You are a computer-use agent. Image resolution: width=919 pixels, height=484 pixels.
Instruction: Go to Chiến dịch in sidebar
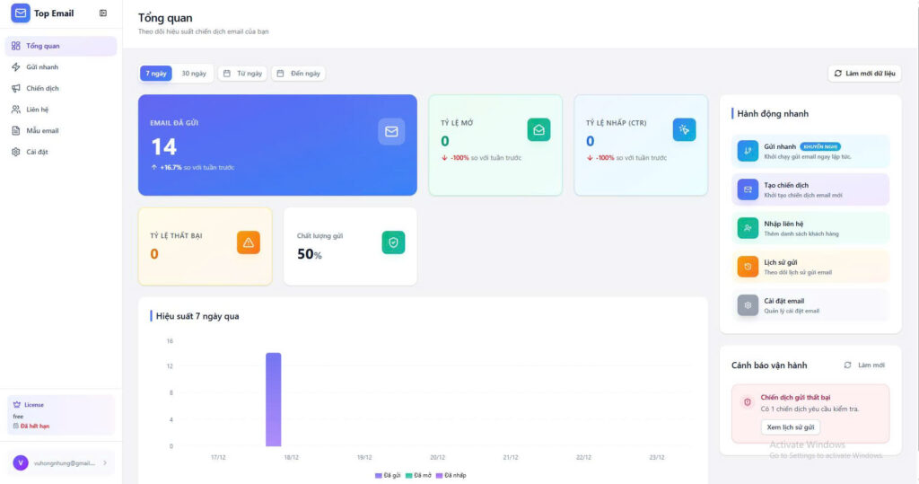click(61, 88)
